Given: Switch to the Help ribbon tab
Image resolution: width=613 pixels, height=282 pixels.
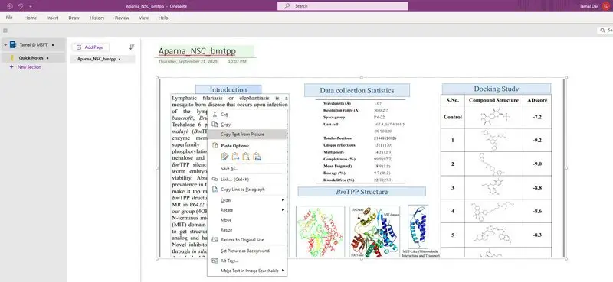Looking at the screenshot, I should pos(163,18).
